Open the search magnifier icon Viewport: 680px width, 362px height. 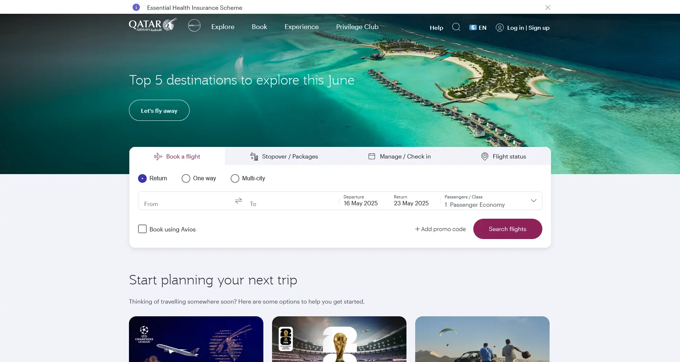point(456,27)
